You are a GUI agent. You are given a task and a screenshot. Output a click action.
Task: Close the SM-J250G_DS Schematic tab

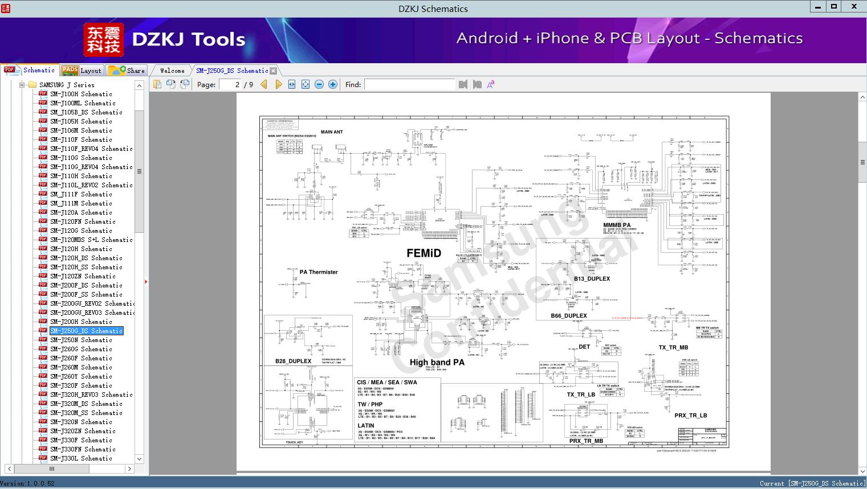click(274, 71)
